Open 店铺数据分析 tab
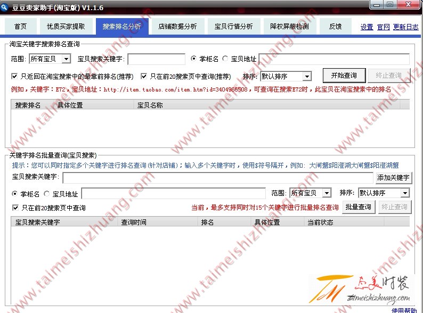 point(177,27)
